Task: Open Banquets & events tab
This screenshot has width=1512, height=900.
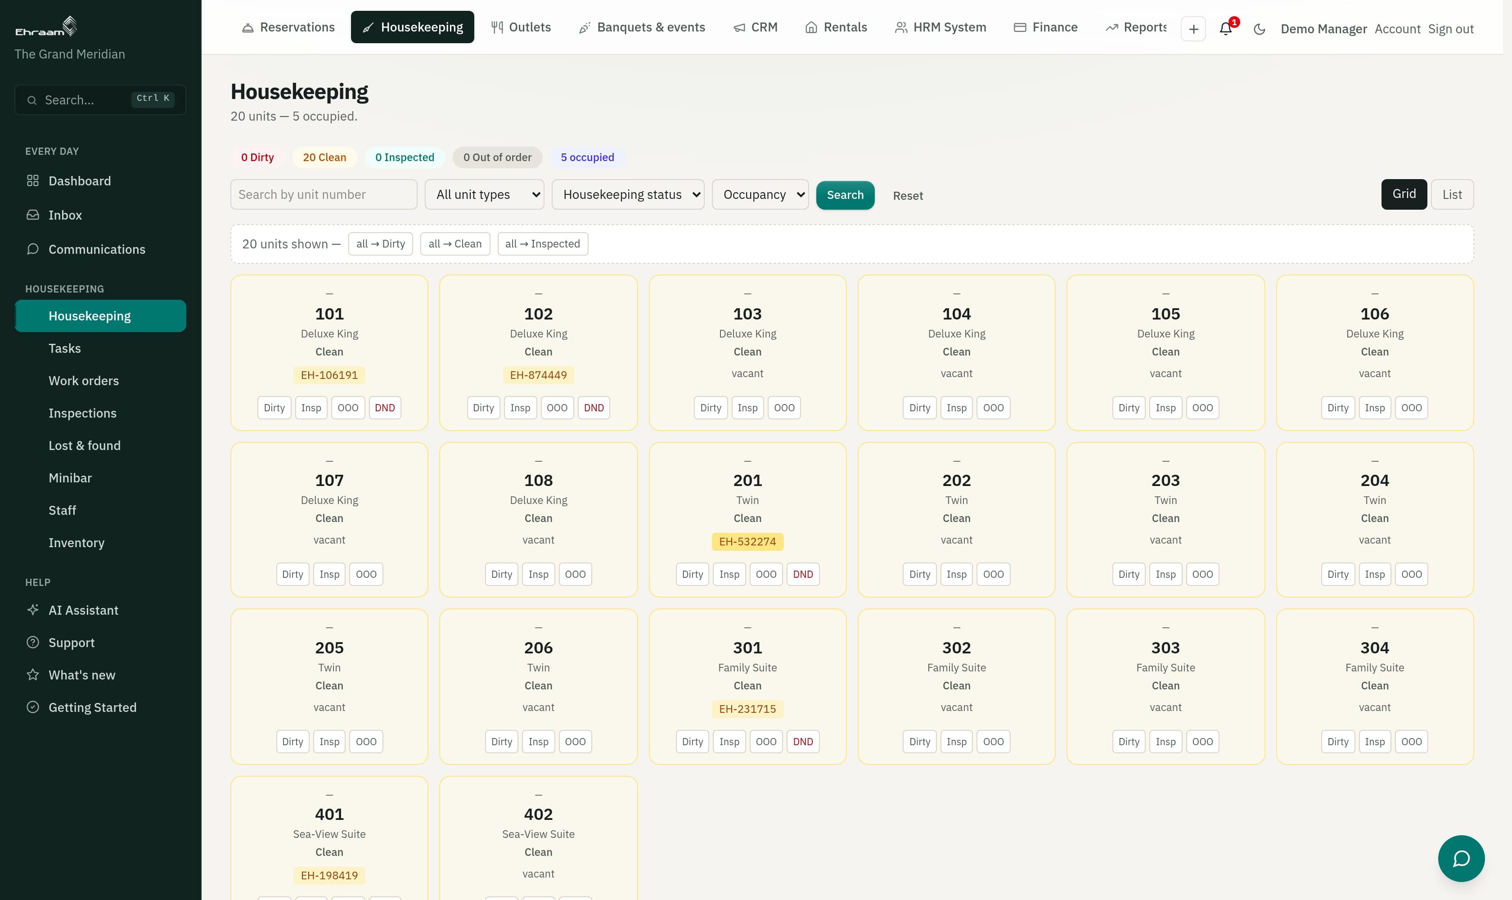Action: (x=642, y=27)
